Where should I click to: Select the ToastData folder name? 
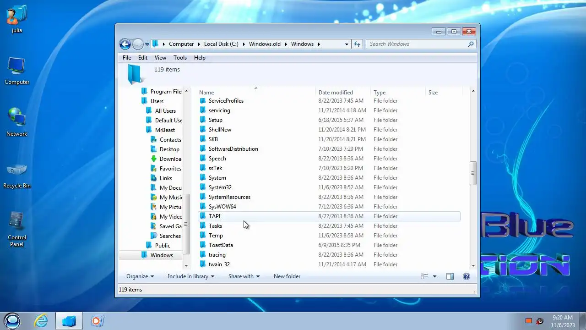(221, 245)
